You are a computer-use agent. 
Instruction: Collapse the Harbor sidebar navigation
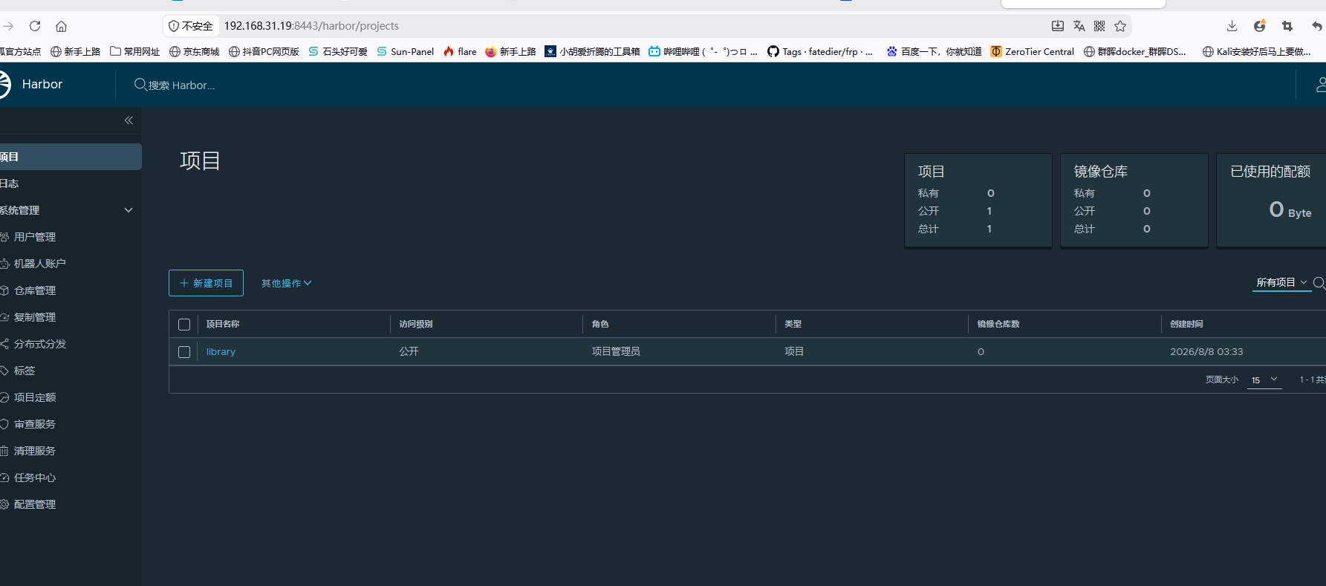pos(129,120)
